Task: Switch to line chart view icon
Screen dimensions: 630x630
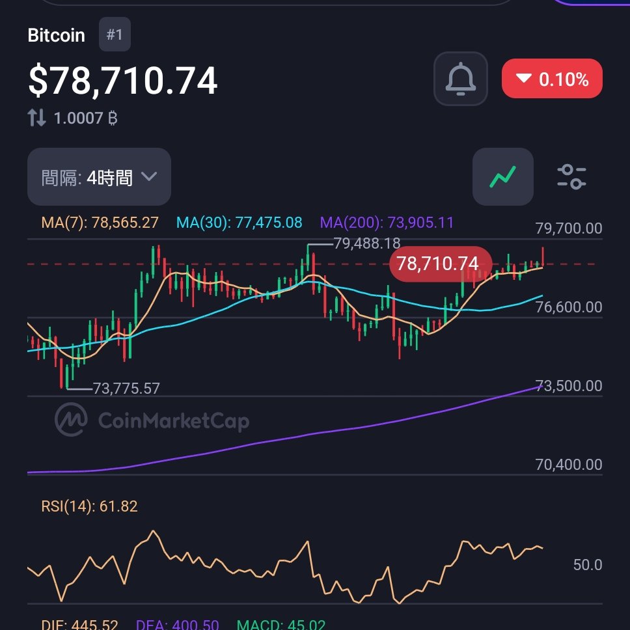Action: click(502, 177)
